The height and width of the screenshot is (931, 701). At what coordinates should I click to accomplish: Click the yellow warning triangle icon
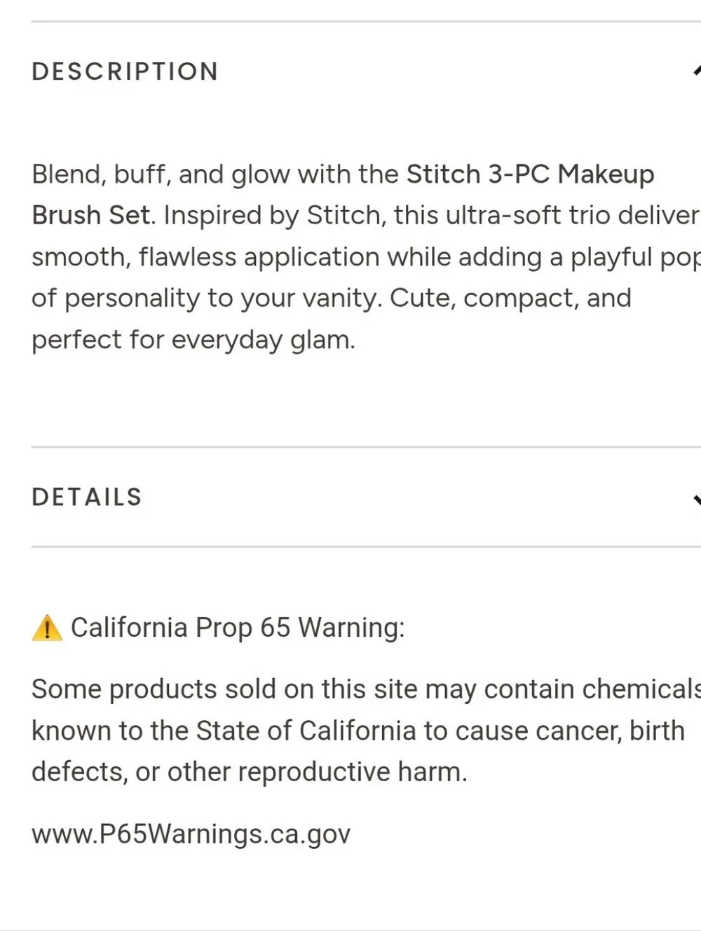[47, 628]
